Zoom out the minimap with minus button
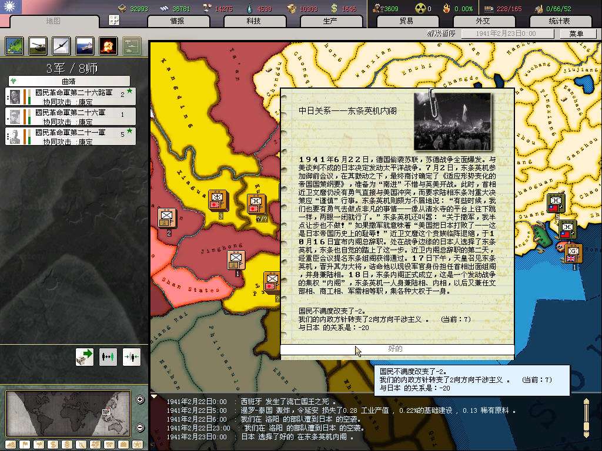Screen dimensions: 602x451 140,428
